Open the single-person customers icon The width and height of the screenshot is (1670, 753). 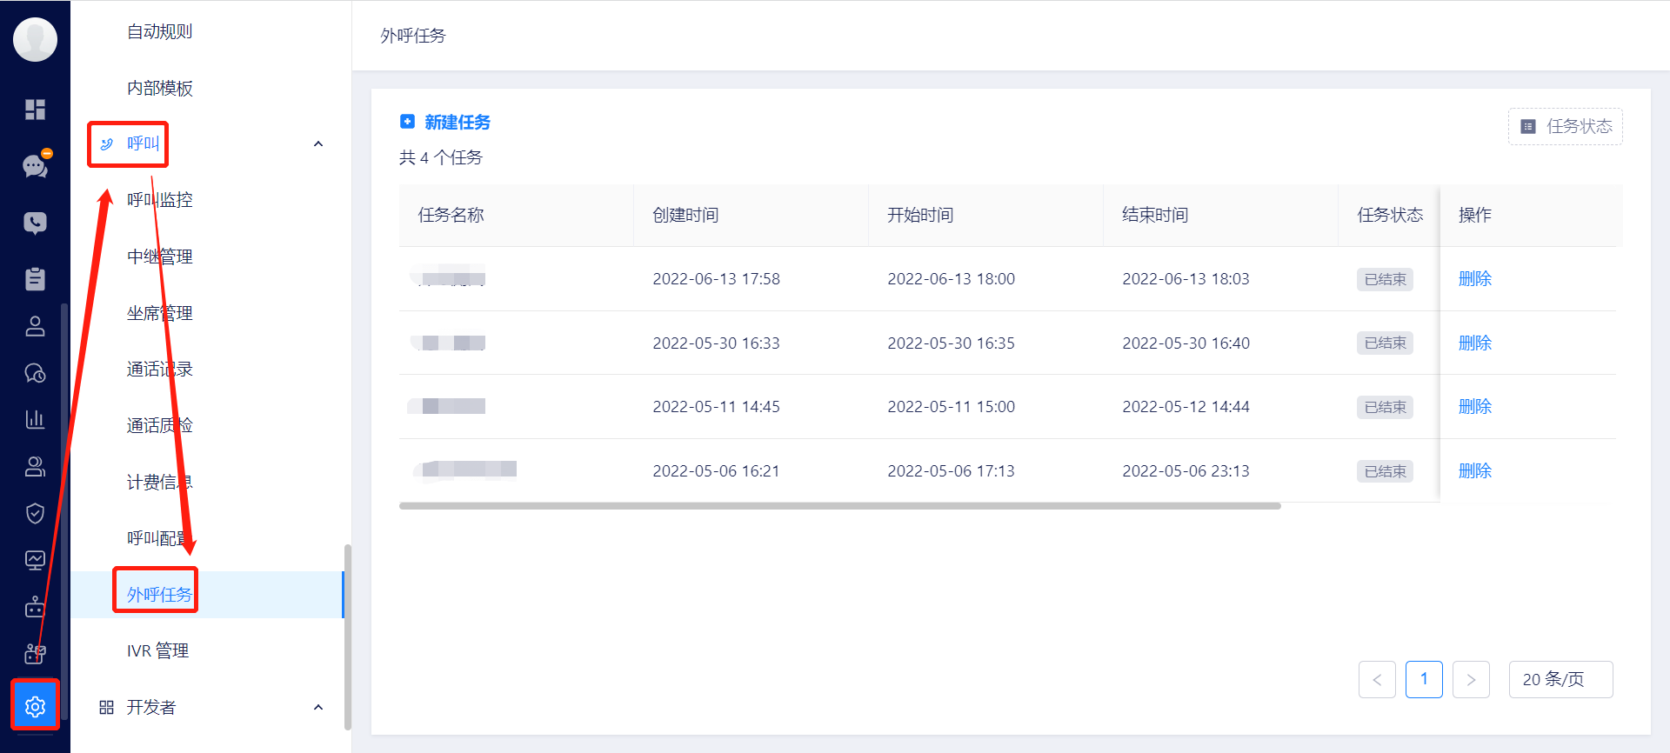pyautogui.click(x=35, y=326)
